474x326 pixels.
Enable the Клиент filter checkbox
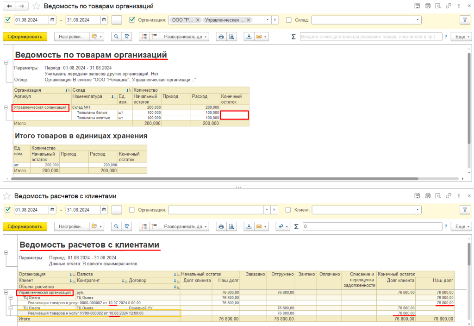coord(288,210)
